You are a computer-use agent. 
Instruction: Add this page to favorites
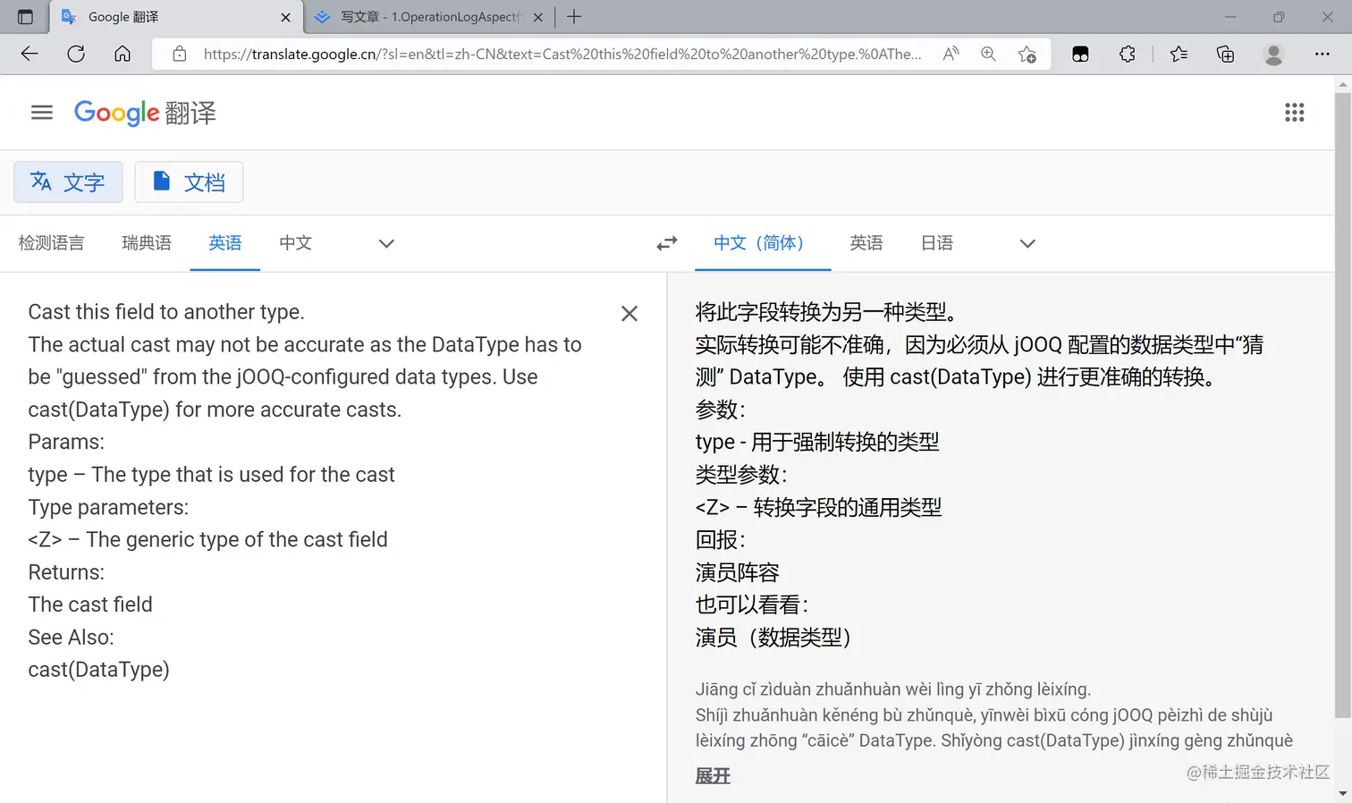[1027, 54]
